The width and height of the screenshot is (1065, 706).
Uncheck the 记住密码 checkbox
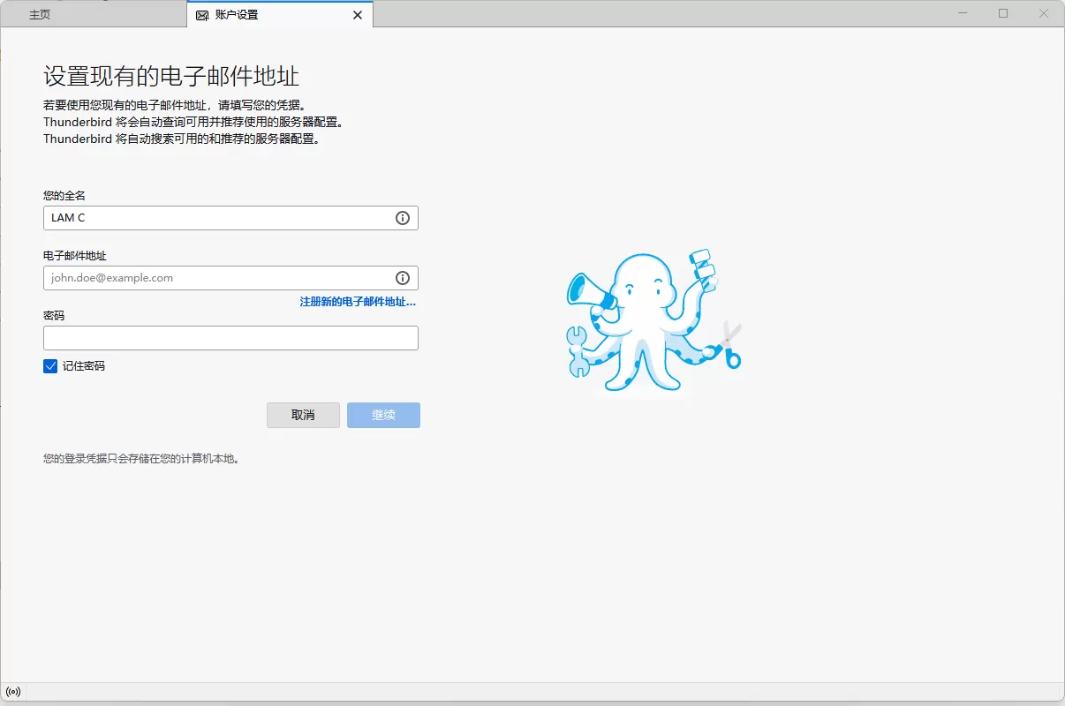pyautogui.click(x=50, y=365)
